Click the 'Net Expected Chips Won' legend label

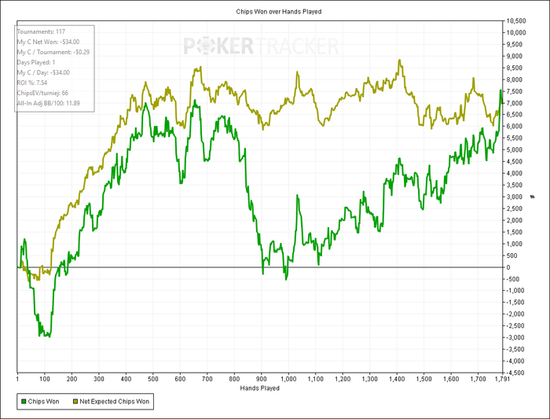tap(115, 402)
